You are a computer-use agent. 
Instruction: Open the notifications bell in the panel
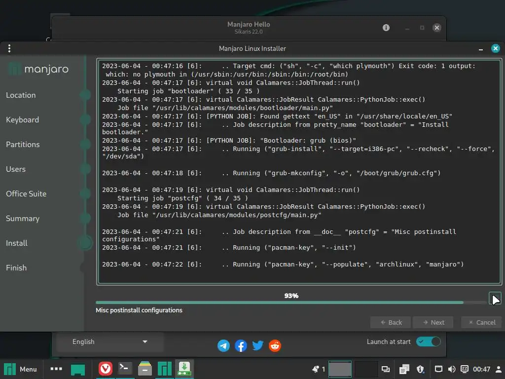pyautogui.click(x=316, y=369)
